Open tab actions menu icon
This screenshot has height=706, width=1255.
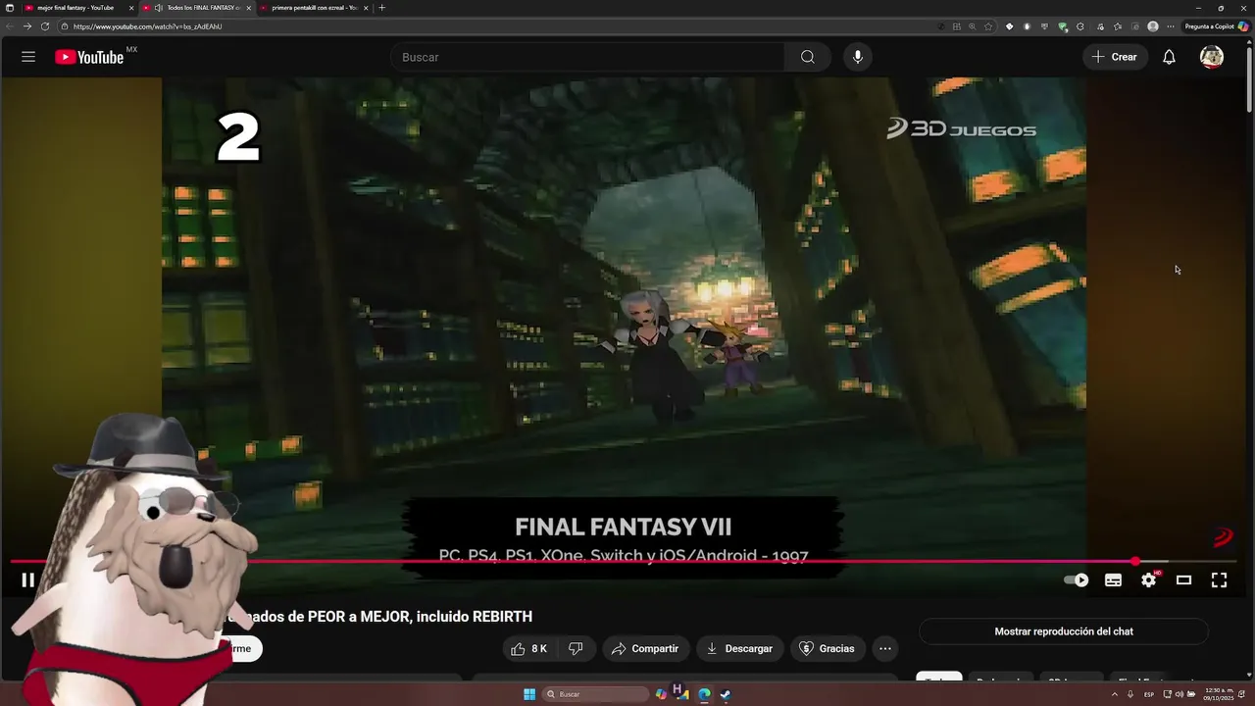coord(9,8)
